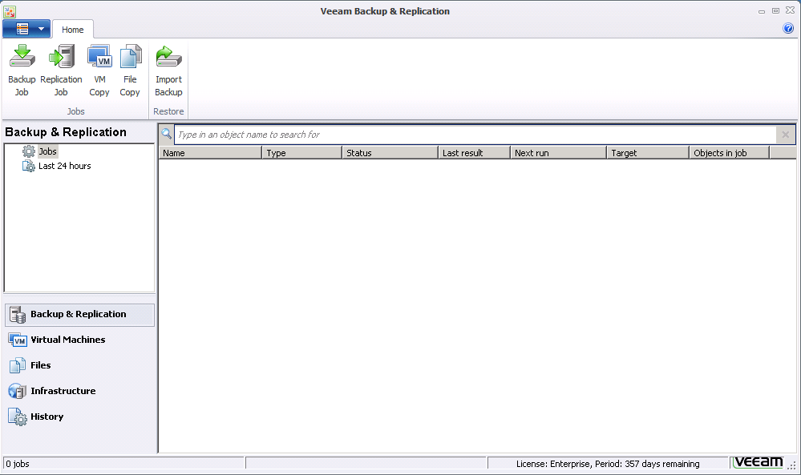Viewport: 801px width, 475px height.
Task: Launch the File Copy job
Action: click(130, 70)
